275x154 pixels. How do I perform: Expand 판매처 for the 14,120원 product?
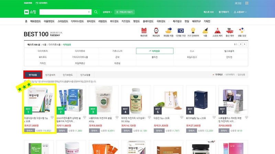[126, 131]
